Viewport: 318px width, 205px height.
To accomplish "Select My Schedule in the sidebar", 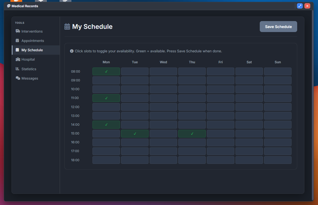I will click(x=36, y=50).
